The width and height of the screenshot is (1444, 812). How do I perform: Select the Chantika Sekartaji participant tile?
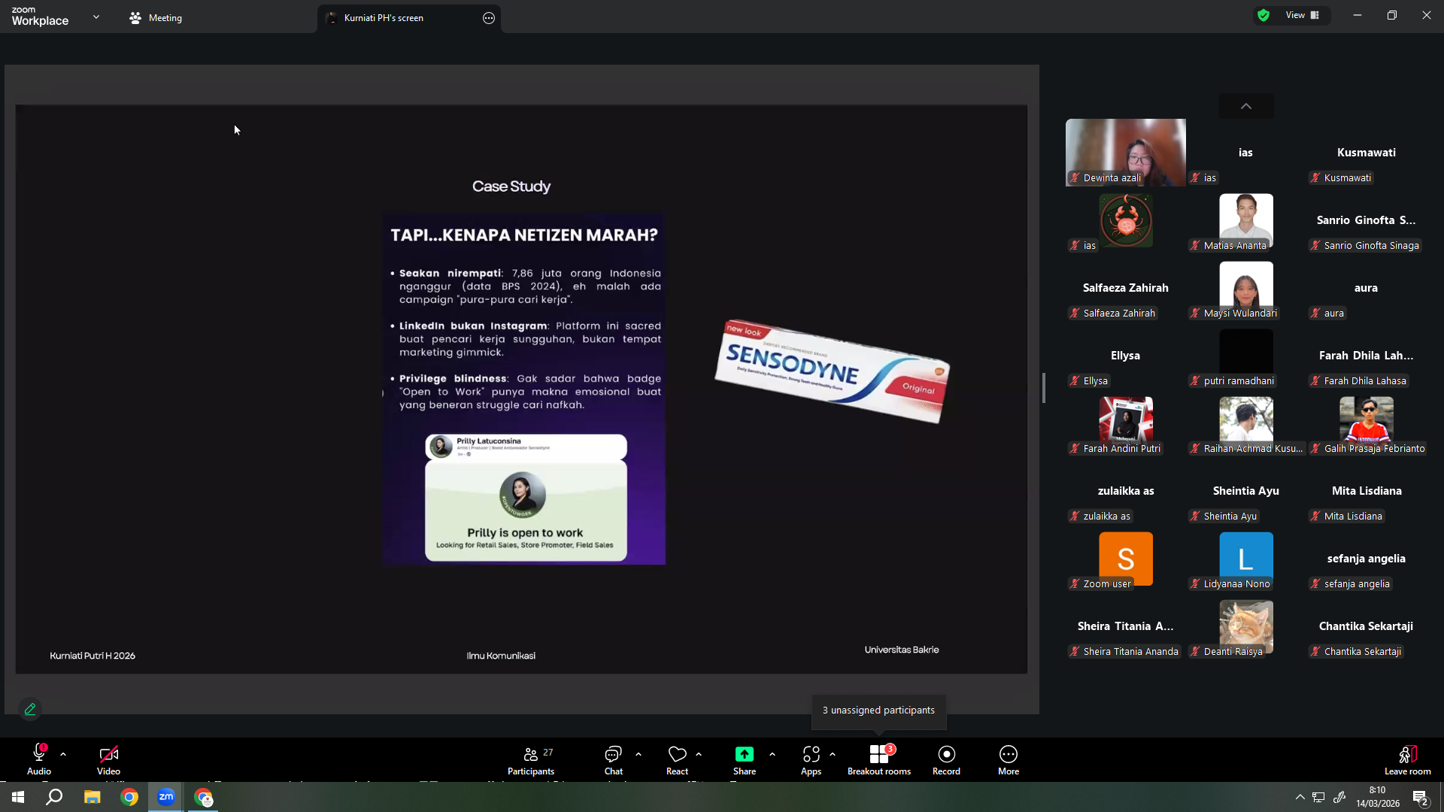(x=1367, y=626)
